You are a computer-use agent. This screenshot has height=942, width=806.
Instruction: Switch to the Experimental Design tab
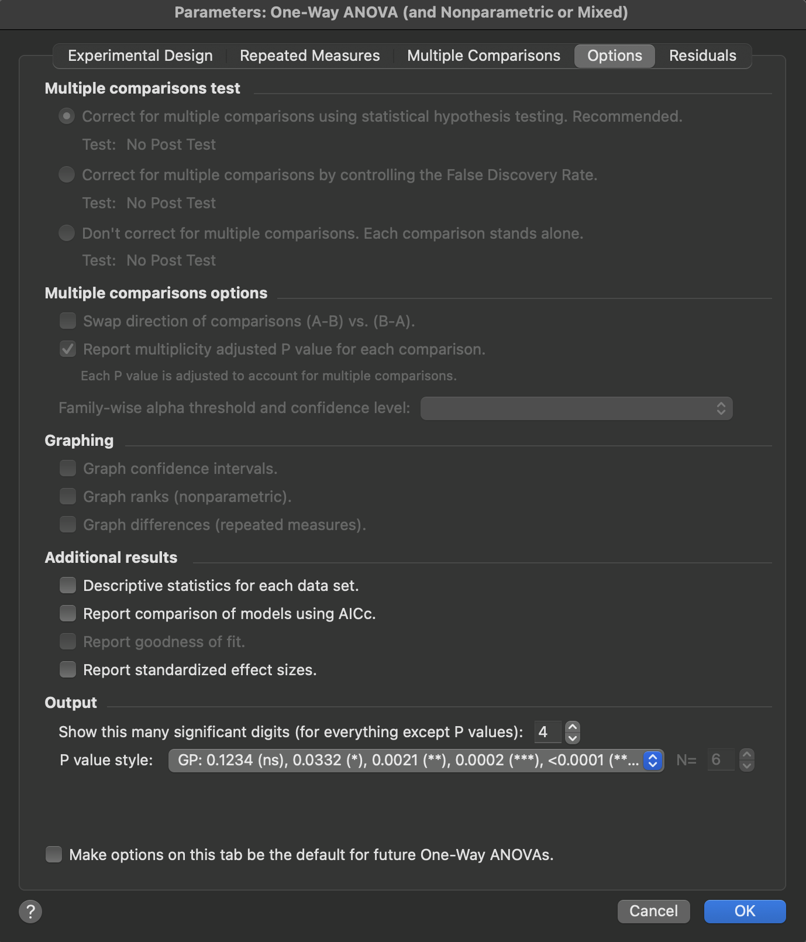[140, 56]
